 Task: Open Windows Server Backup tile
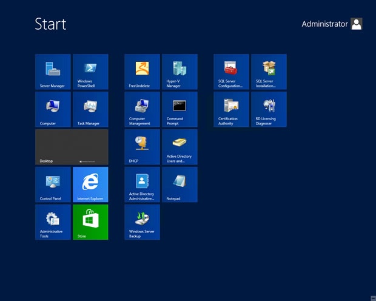(x=142, y=222)
